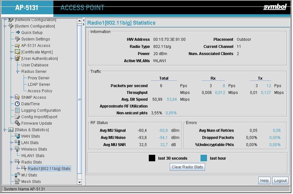Click the Clear Radio Stats button

coord(187,167)
